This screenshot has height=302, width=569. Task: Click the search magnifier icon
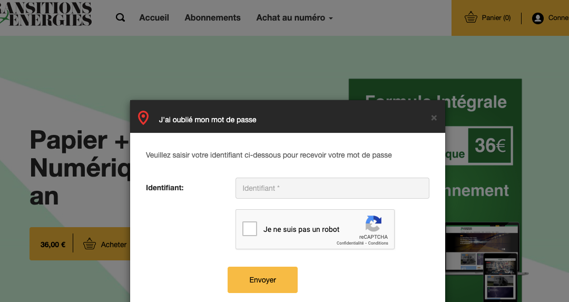120,18
